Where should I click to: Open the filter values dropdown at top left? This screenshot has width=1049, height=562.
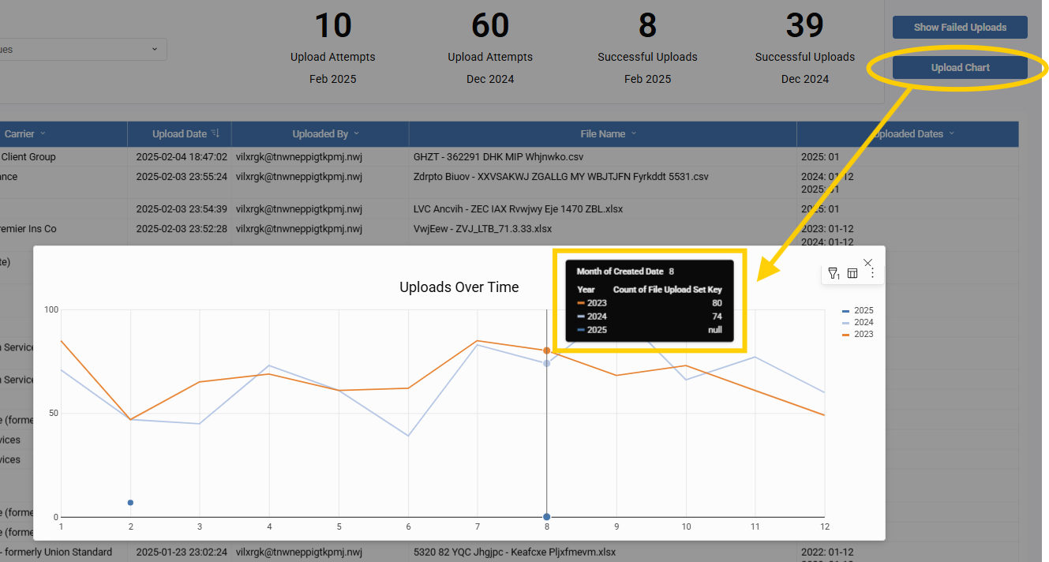(x=155, y=49)
